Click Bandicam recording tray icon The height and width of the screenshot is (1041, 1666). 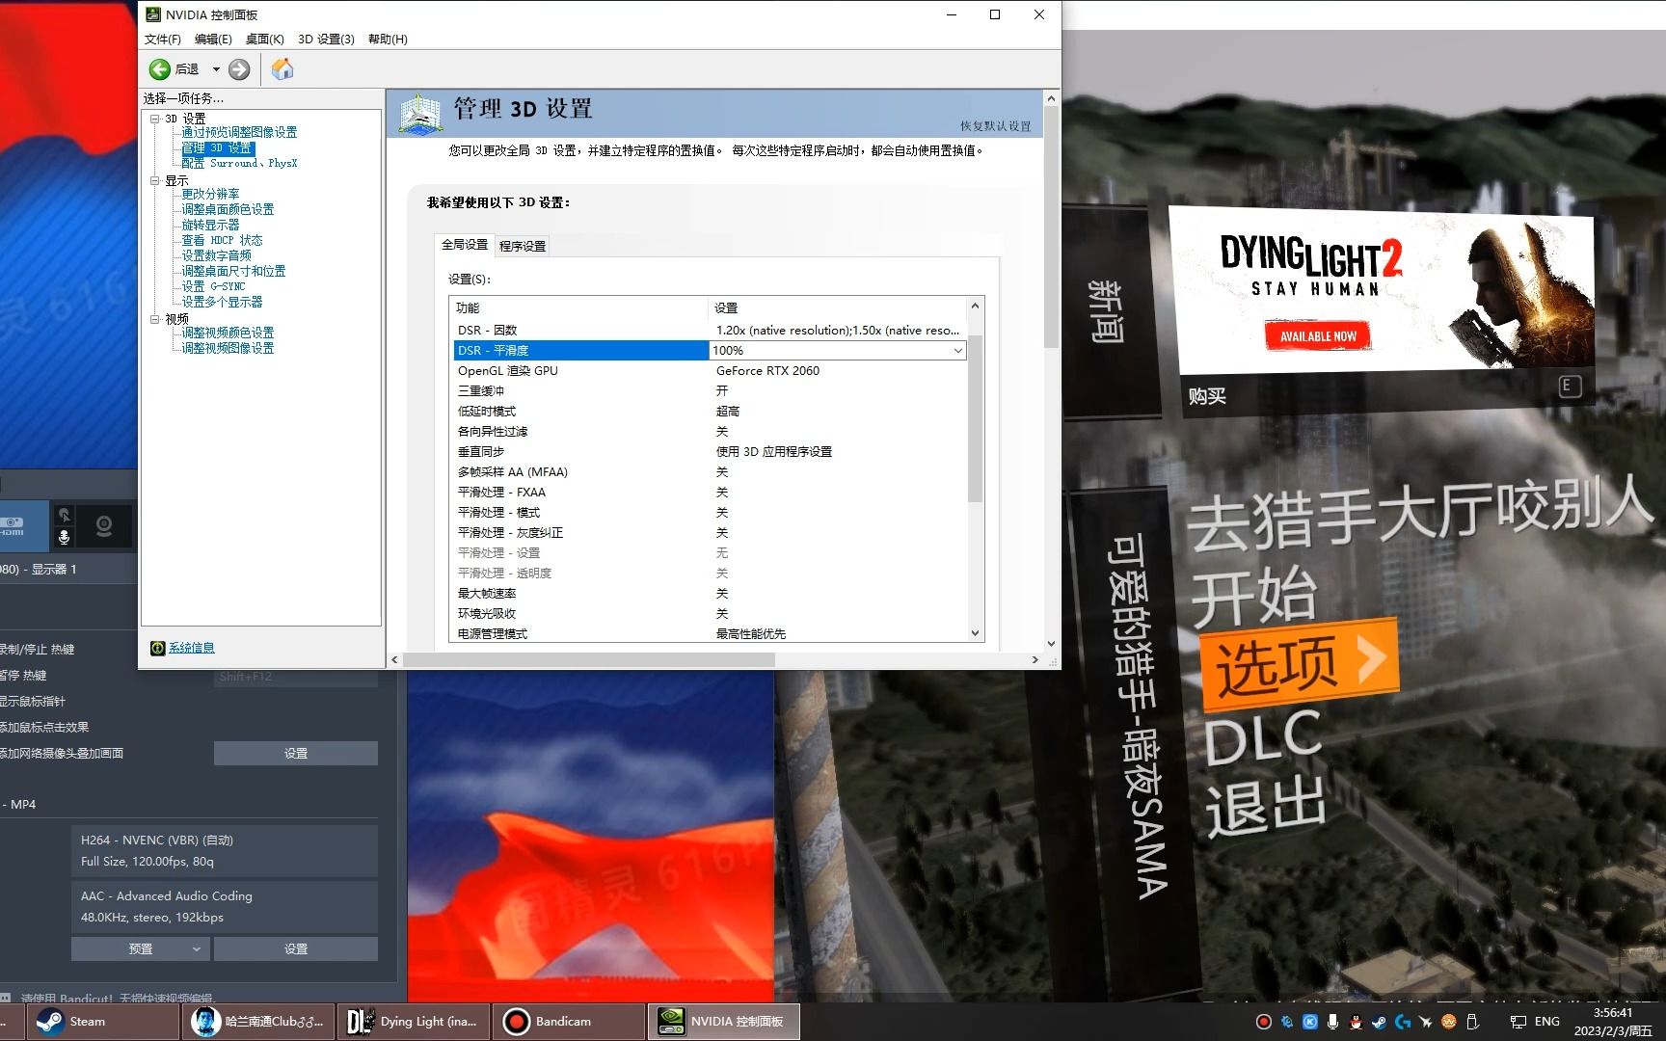tap(1263, 1022)
